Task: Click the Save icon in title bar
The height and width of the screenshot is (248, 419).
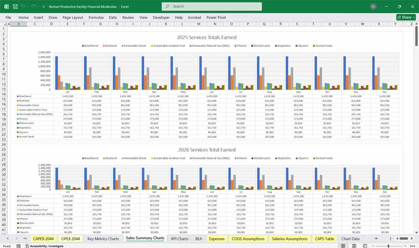Action: 15,7
